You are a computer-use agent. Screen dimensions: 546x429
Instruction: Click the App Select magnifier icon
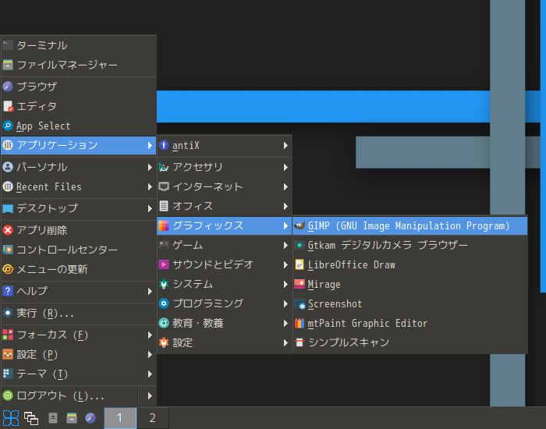8,126
